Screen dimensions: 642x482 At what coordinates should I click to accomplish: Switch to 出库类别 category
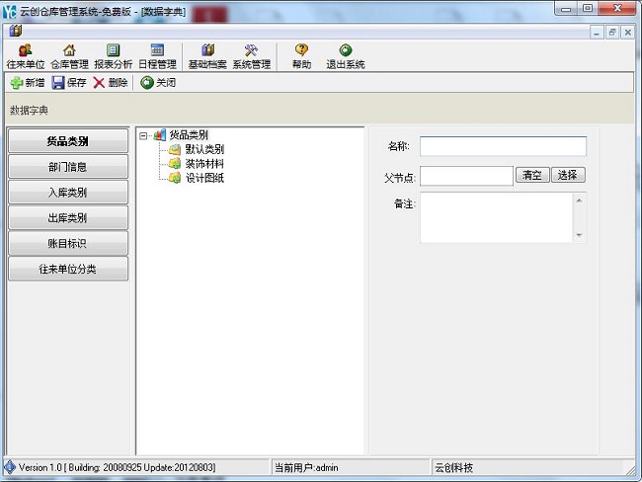coord(68,218)
